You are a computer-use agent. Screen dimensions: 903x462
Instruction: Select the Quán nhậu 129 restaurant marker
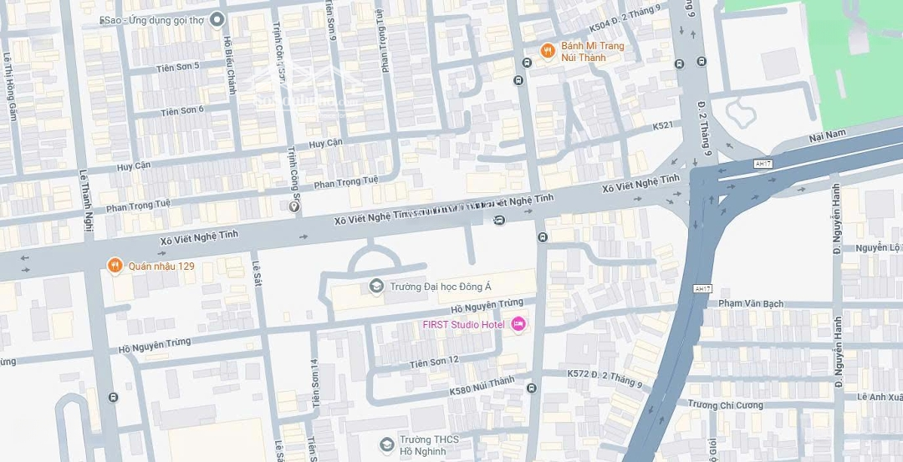tap(115, 265)
